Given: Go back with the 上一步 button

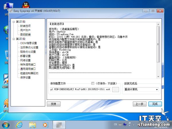Looking at the screenshot, I should 140,104.
